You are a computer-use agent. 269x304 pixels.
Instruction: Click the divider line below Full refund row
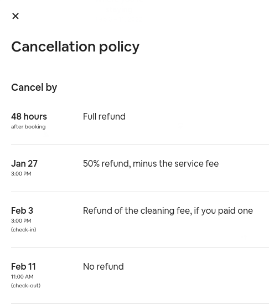pos(140,145)
